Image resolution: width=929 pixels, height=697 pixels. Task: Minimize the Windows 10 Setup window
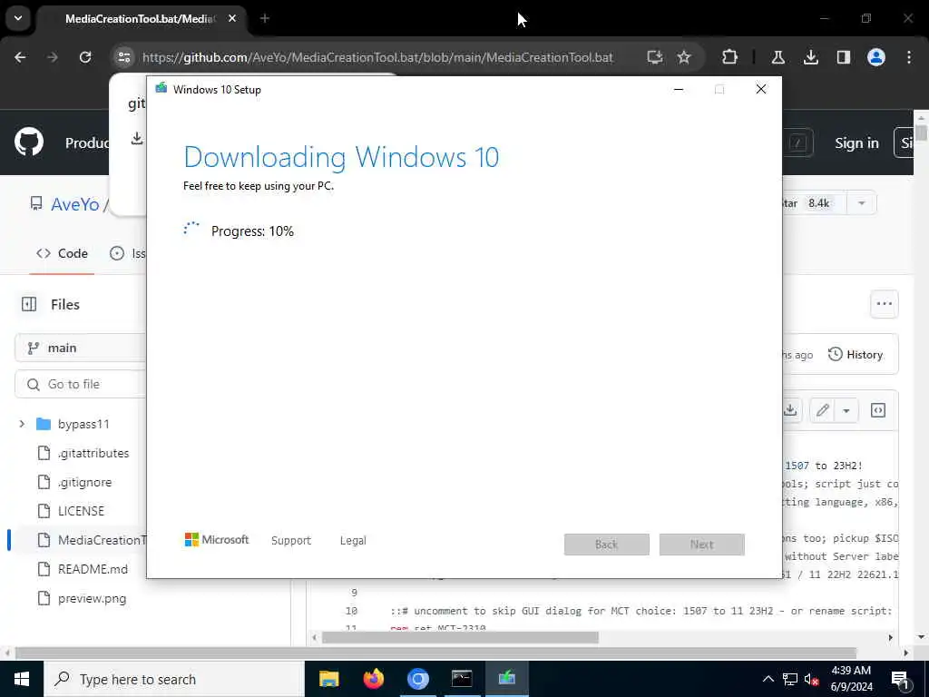click(x=679, y=90)
